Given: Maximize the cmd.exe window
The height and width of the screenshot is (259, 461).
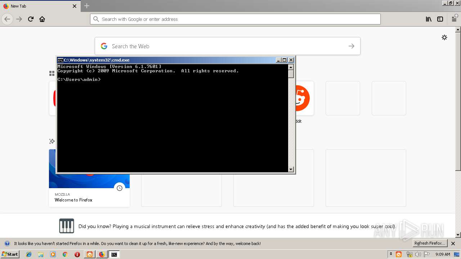Looking at the screenshot, I should coord(285,60).
